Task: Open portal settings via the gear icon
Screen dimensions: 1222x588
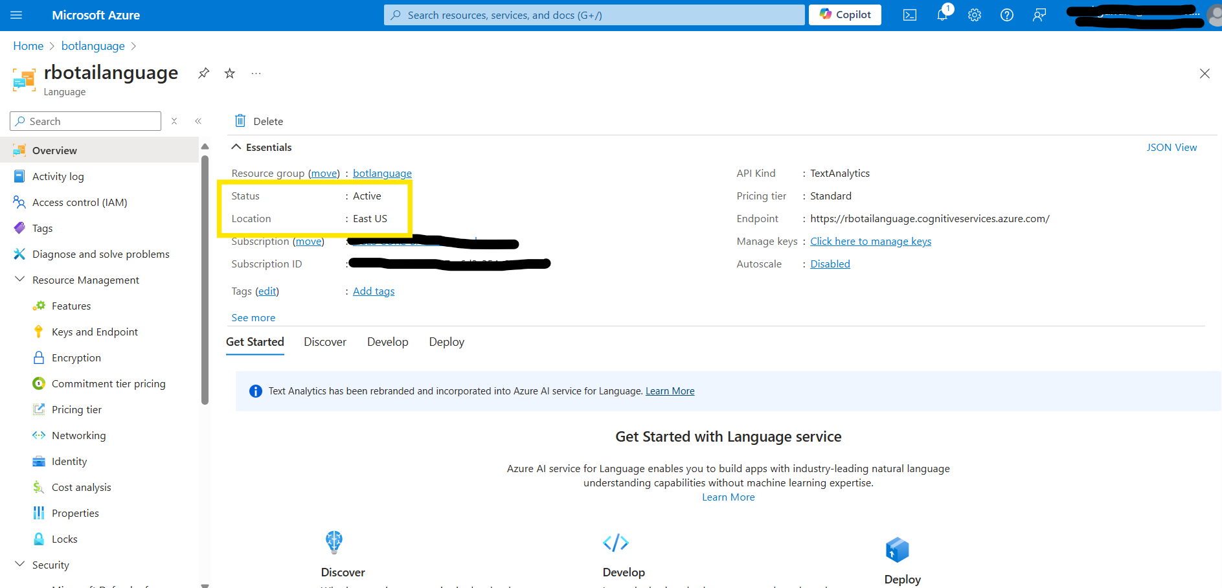Action: (974, 15)
